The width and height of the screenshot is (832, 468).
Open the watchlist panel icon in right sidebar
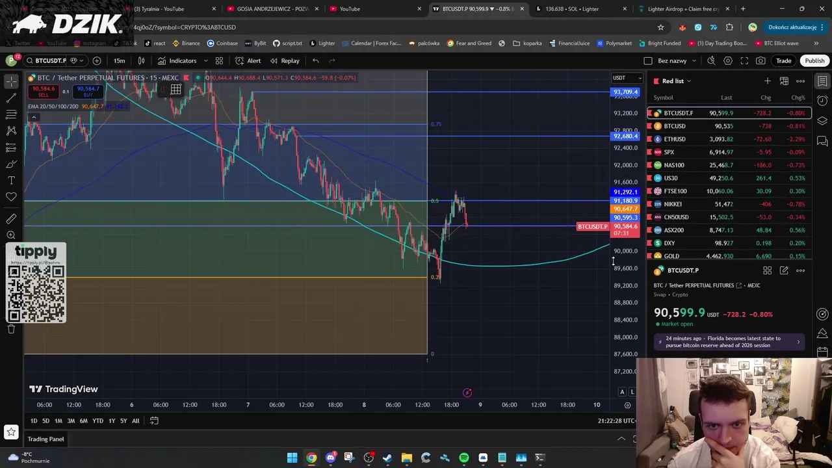[822, 81]
